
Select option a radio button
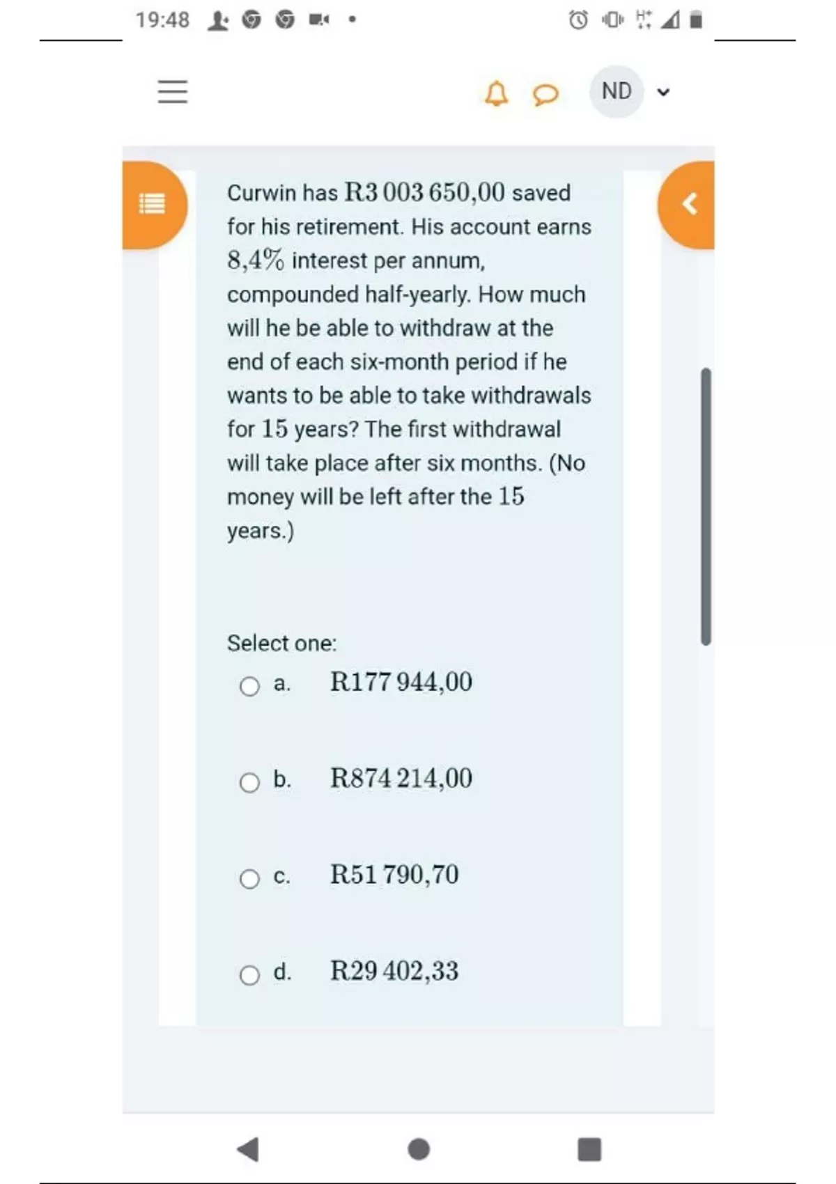[x=249, y=686]
